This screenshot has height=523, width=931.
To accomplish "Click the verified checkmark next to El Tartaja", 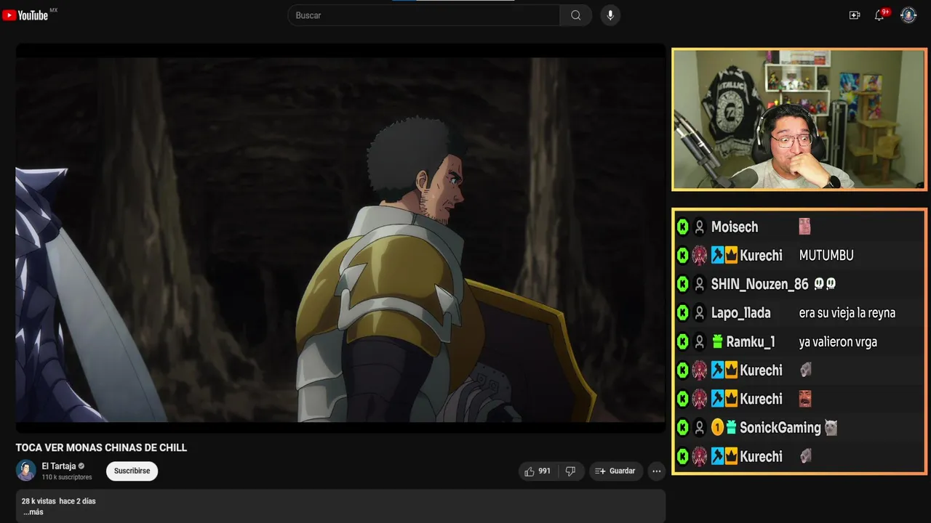I will pos(81,466).
